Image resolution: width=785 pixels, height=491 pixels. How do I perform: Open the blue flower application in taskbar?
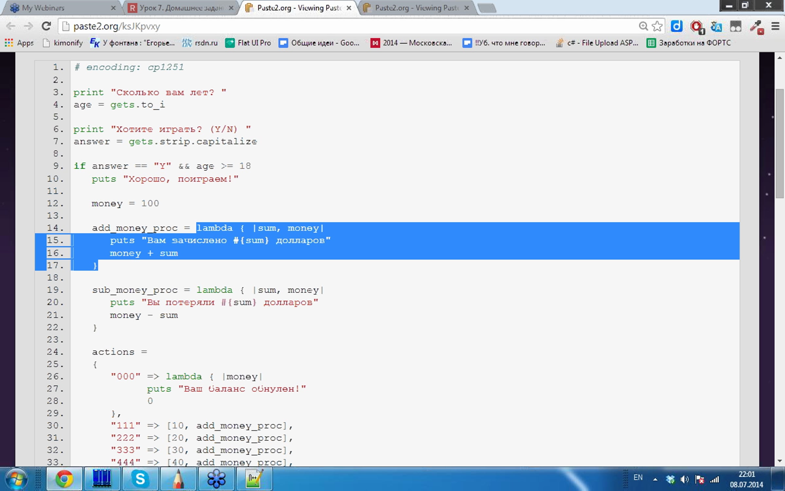click(216, 479)
